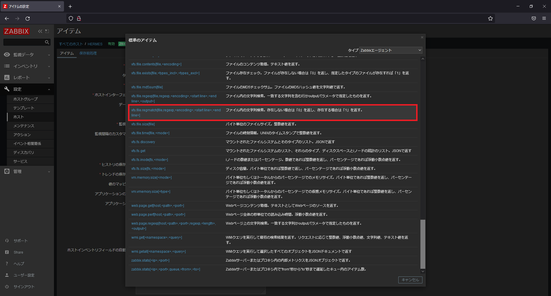This screenshot has width=551, height=296.
Task: Open the タイプ dropdown showing Zabbixエージェント
Action: click(390, 50)
